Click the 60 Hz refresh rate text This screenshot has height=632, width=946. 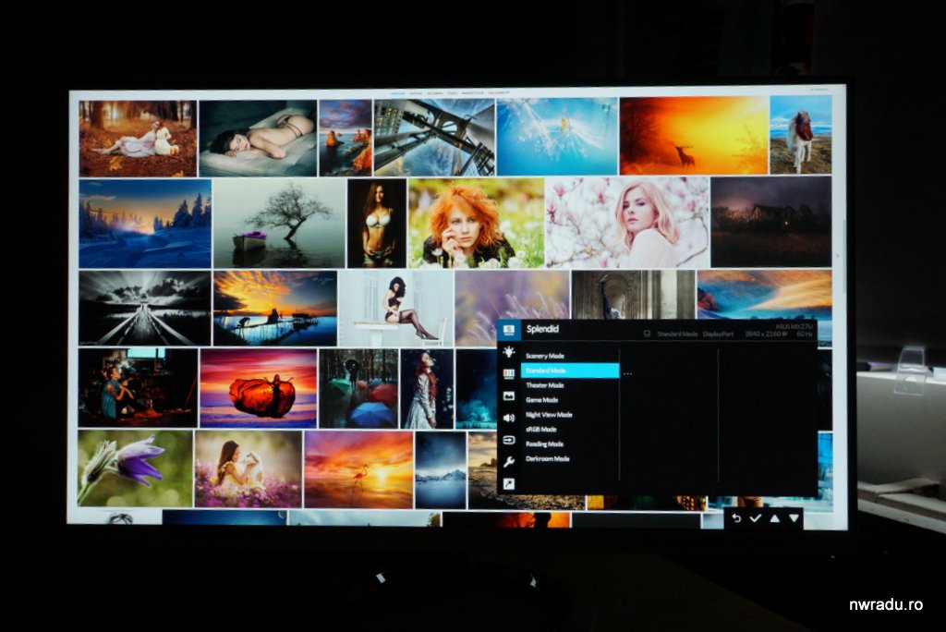click(805, 334)
